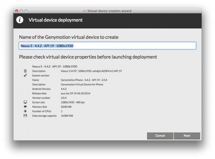The image size is (215, 159).
Task: Click the info icon in the header
Action: 20,20
